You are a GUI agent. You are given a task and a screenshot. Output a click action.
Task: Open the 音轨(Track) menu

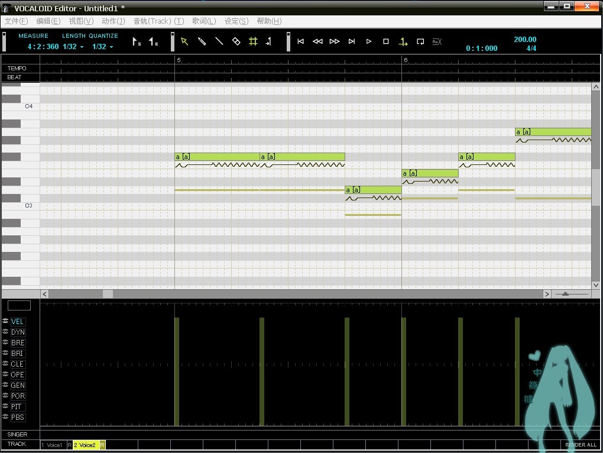(158, 21)
